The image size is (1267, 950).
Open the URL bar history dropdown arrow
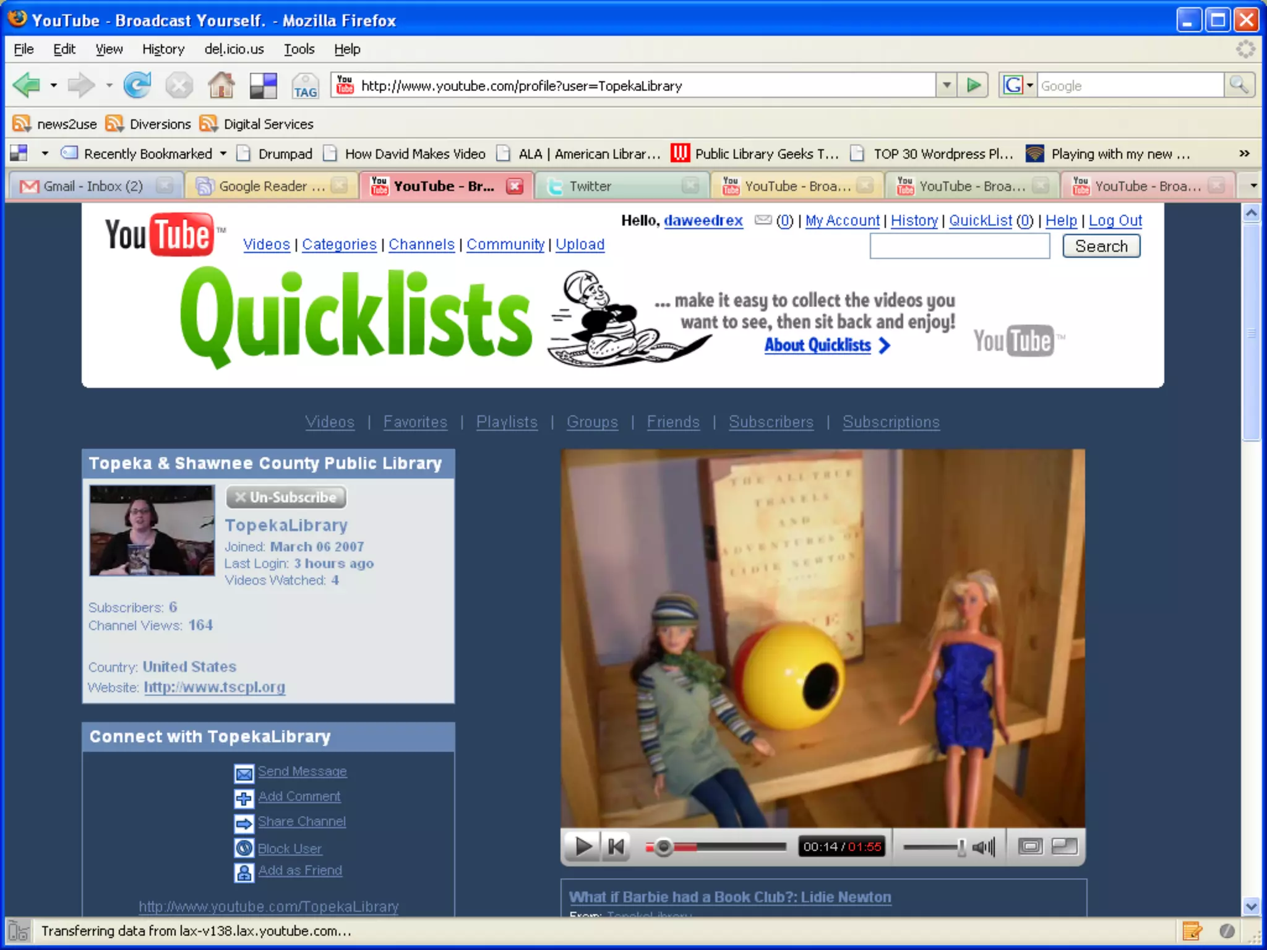pyautogui.click(x=946, y=85)
